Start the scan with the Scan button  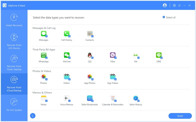click(180, 116)
